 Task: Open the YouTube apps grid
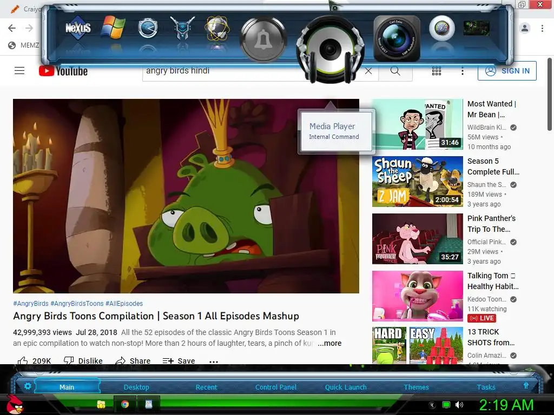(437, 71)
